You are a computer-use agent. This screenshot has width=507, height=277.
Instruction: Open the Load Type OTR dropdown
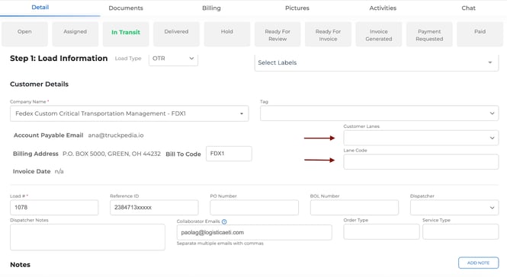tap(173, 59)
